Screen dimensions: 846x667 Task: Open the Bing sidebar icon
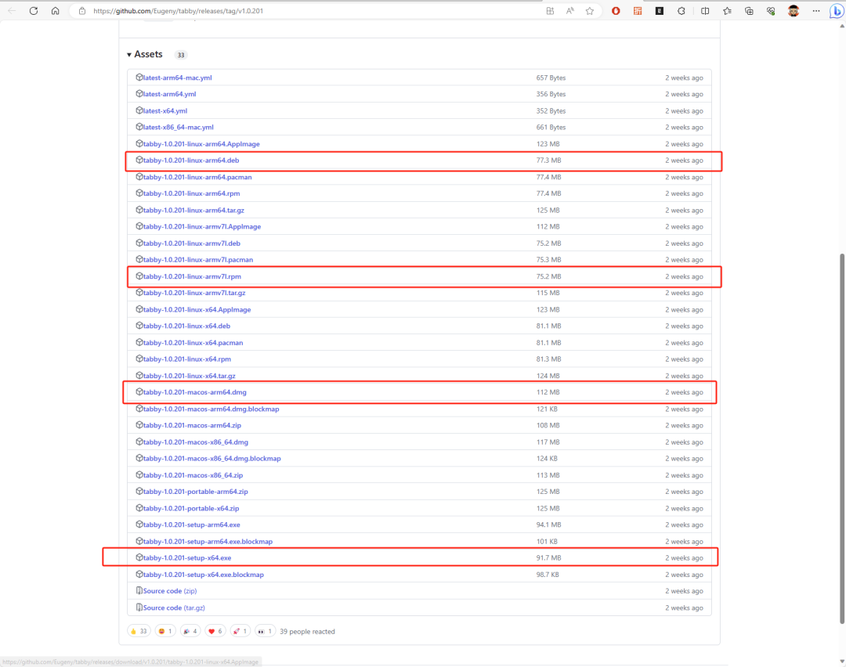837,11
